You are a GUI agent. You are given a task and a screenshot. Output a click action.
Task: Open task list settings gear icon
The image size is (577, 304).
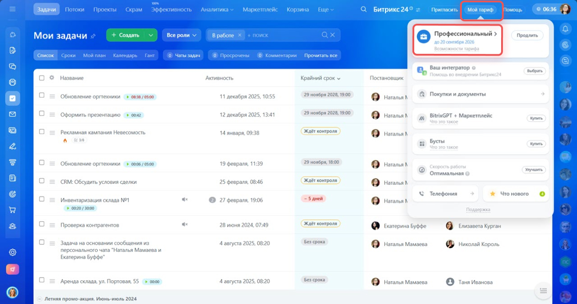click(x=52, y=78)
